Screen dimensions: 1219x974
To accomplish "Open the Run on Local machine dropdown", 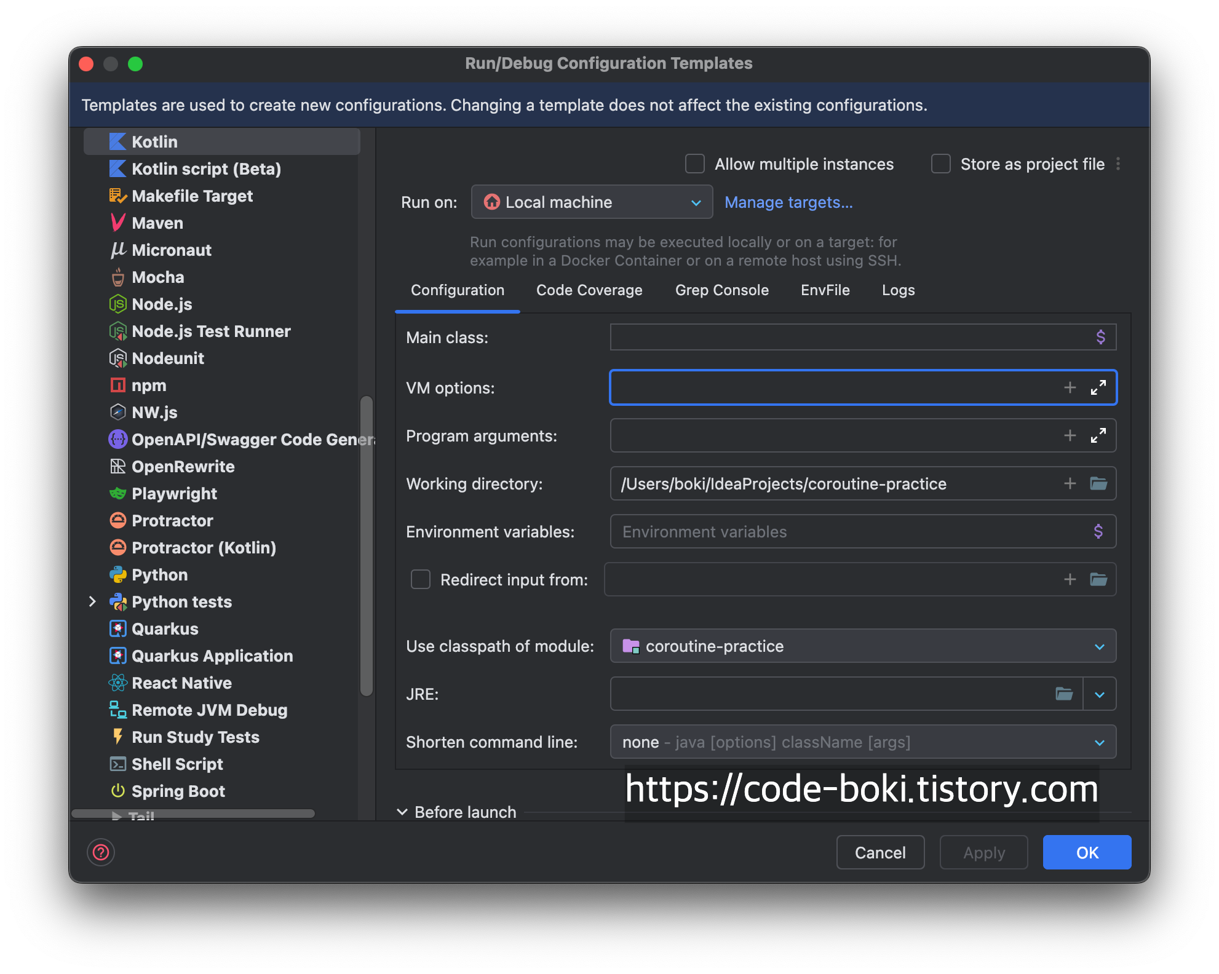I will (x=592, y=202).
